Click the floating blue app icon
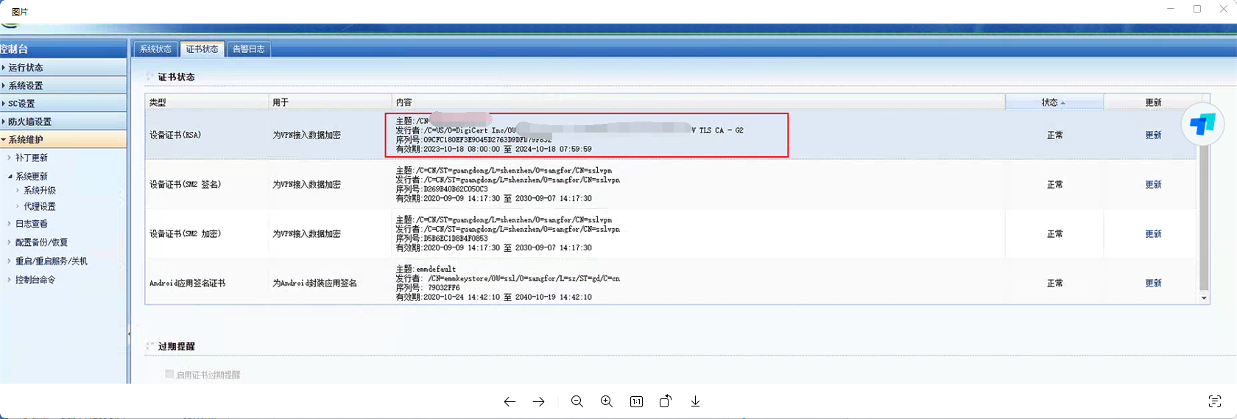 tap(1202, 124)
